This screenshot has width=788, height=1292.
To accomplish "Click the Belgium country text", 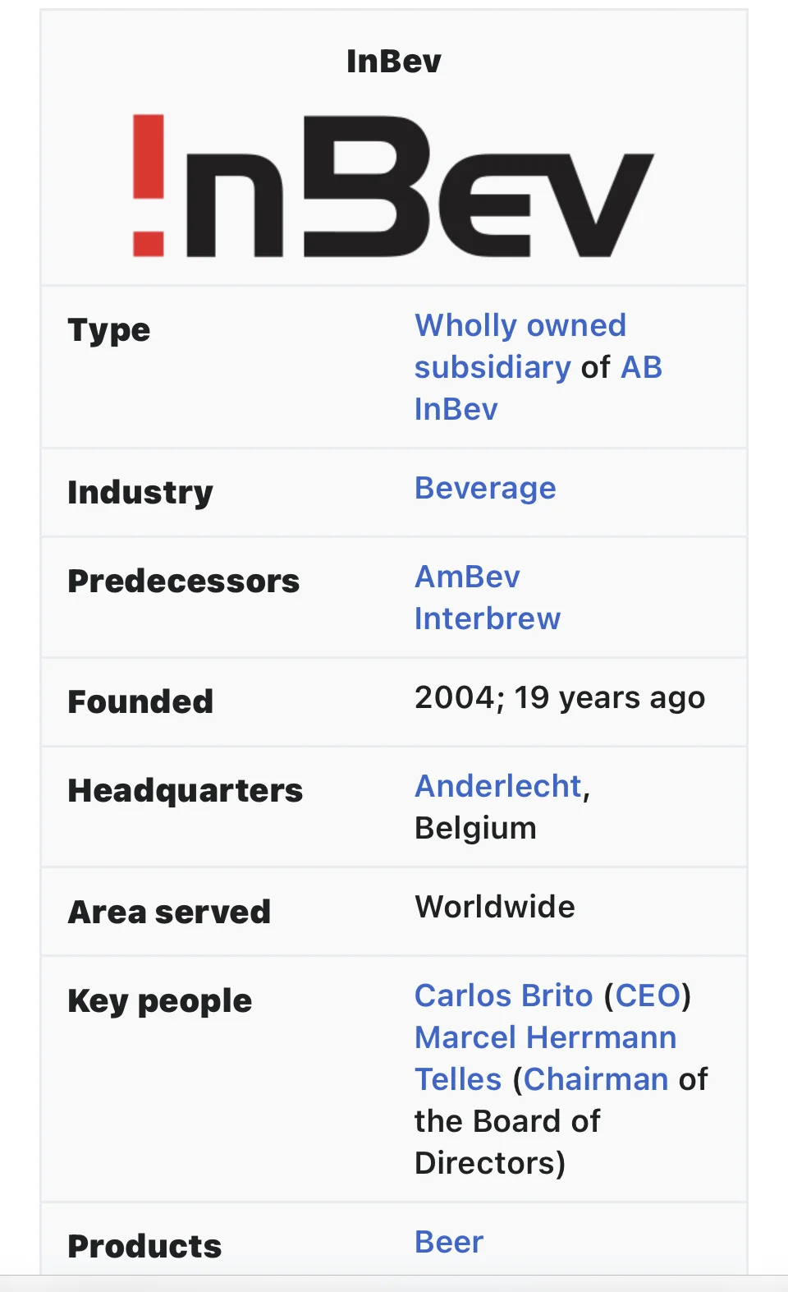I will [475, 828].
